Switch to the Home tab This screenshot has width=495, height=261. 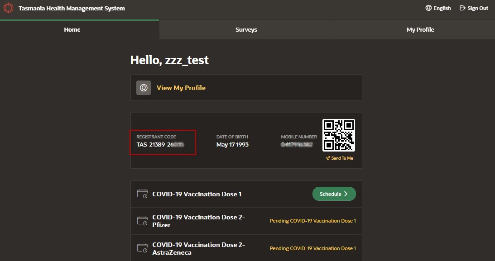pos(72,30)
